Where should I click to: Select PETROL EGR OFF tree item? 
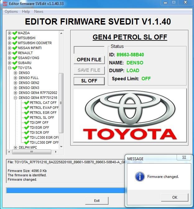[x=43, y=113]
